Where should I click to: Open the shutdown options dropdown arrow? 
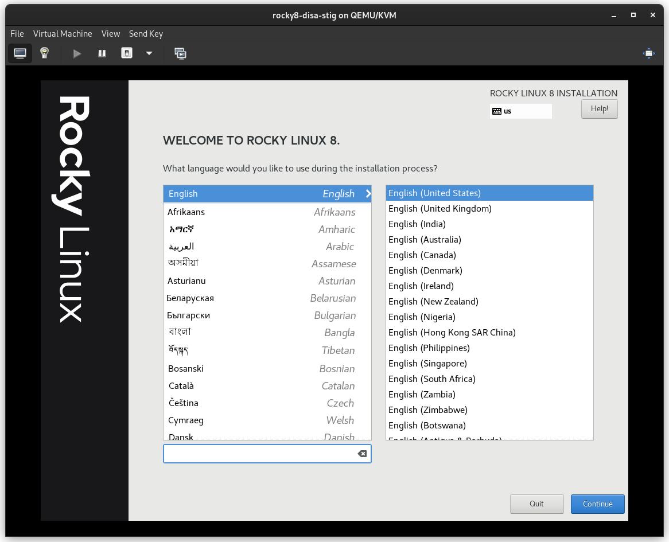click(x=149, y=53)
